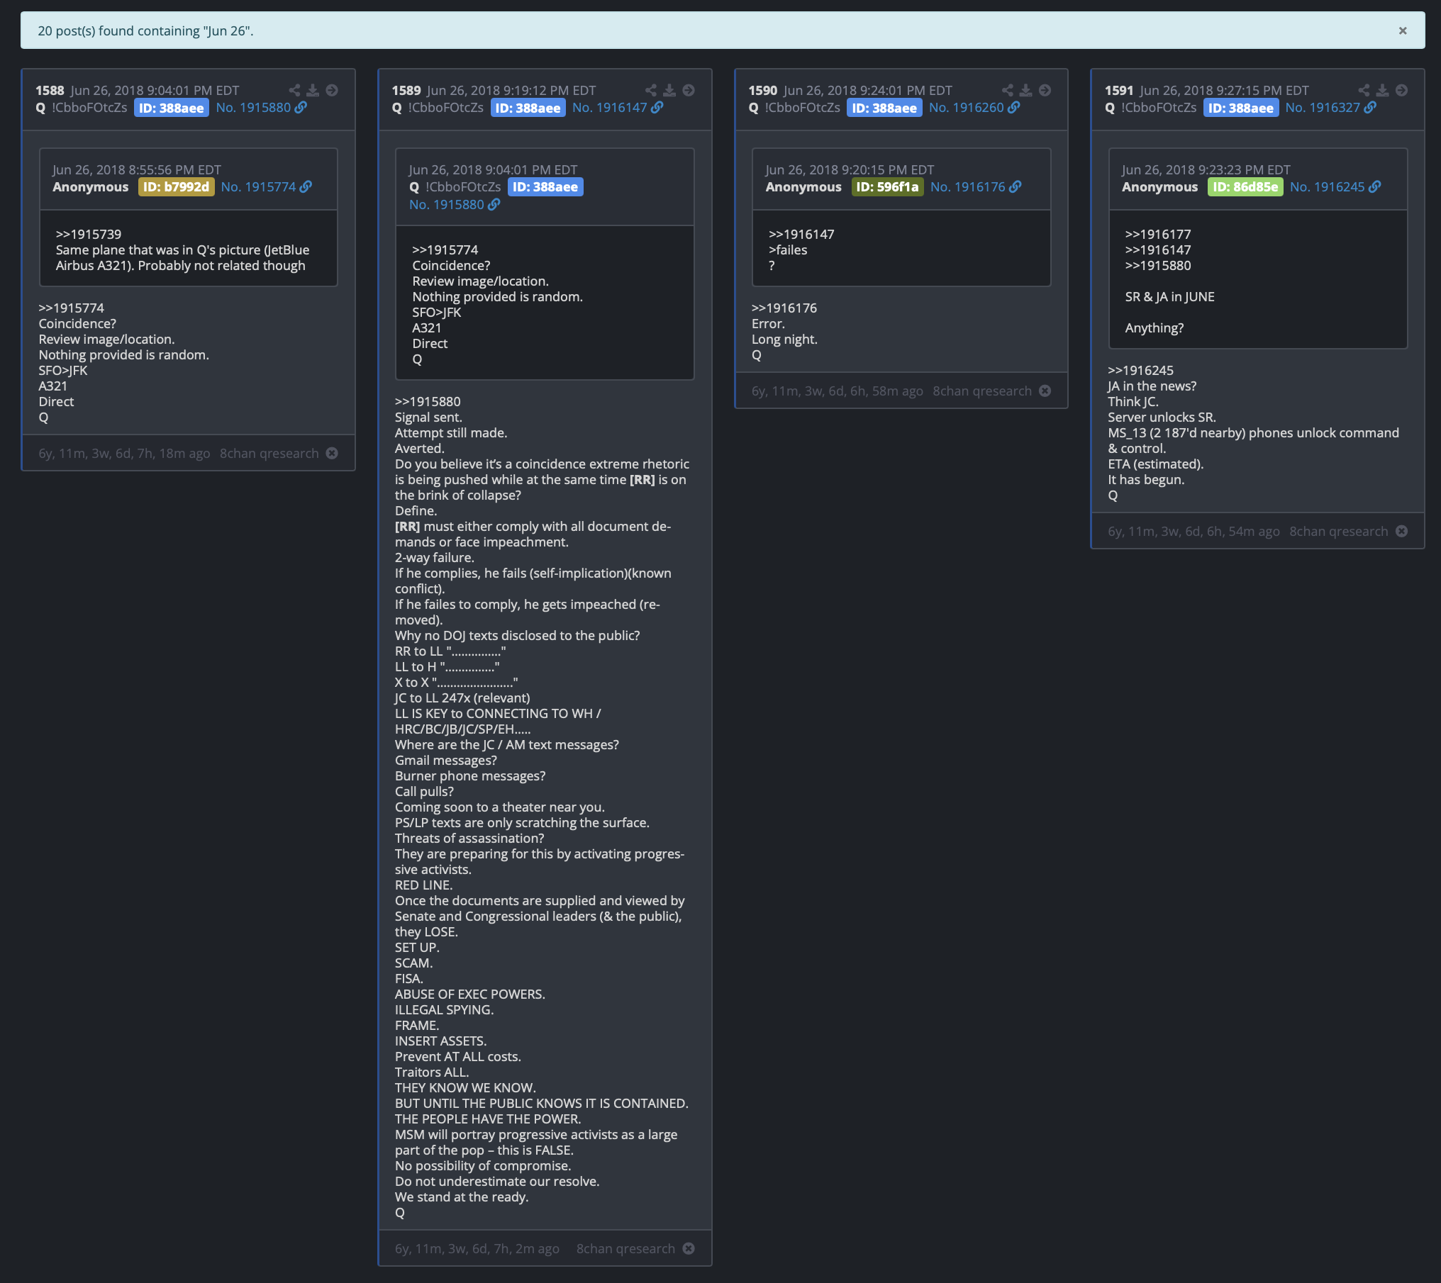
Task: Click Anonymous name in quoted post 1916176
Action: 803,187
